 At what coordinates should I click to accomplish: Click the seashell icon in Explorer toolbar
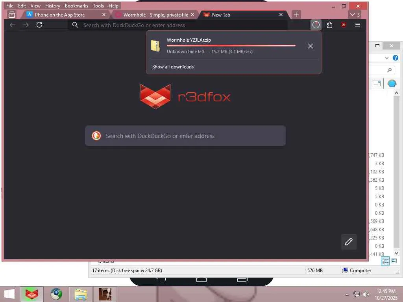[392, 83]
